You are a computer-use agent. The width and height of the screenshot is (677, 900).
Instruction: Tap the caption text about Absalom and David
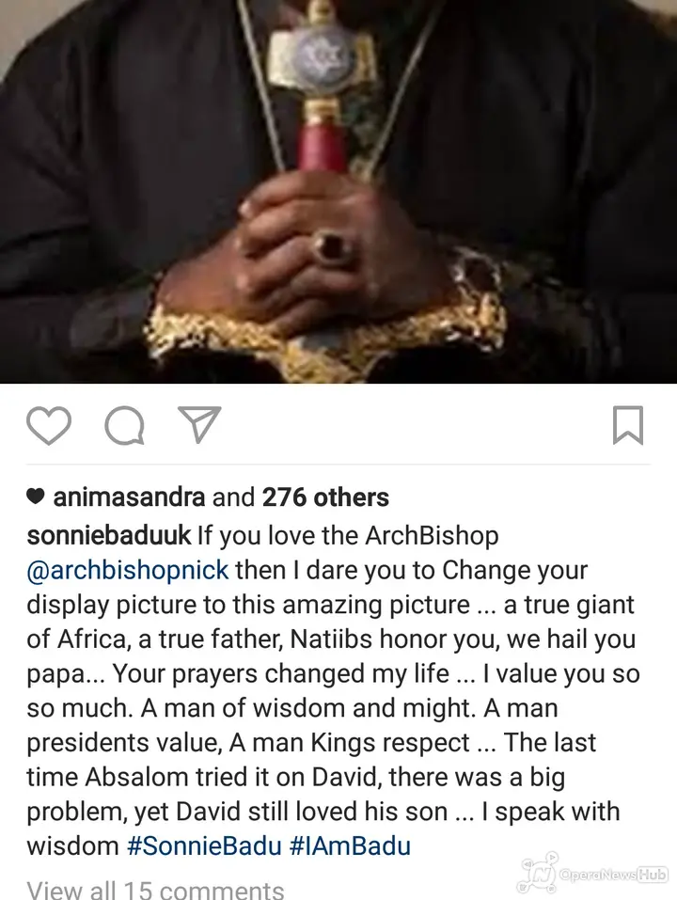coord(323,777)
